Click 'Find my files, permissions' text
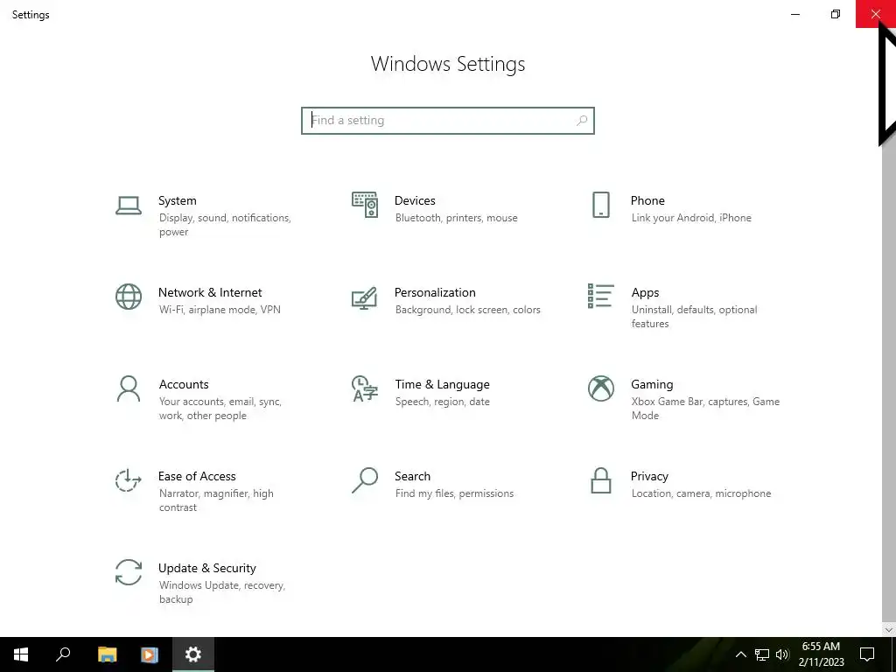The image size is (896, 672). (454, 493)
